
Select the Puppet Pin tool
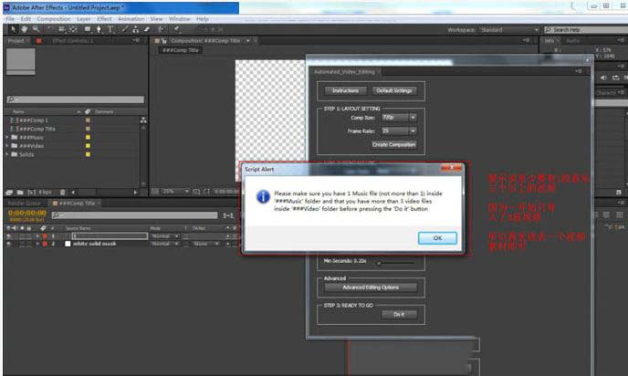[x=176, y=29]
